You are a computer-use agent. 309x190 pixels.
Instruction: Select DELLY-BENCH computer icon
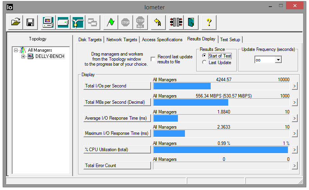[x=30, y=56]
